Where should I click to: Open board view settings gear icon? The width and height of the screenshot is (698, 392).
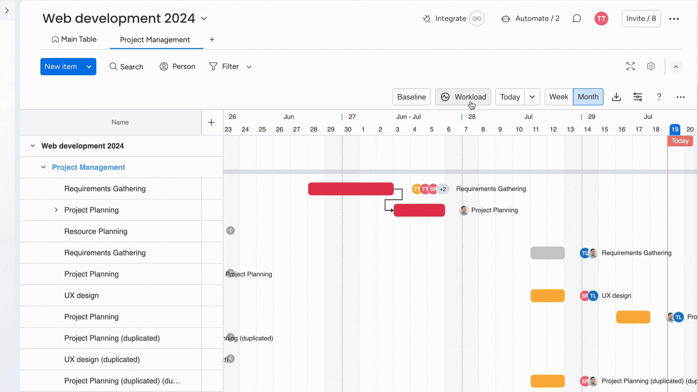tap(651, 66)
